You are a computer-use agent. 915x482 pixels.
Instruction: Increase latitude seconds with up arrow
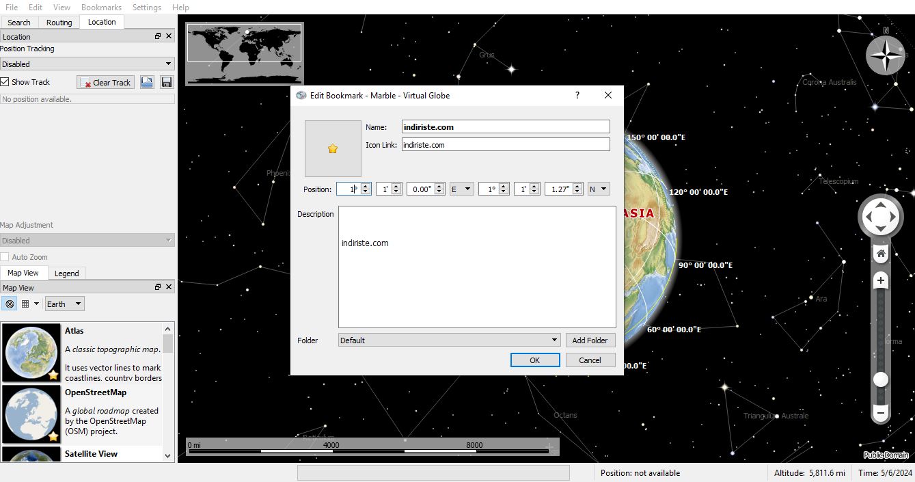577,186
